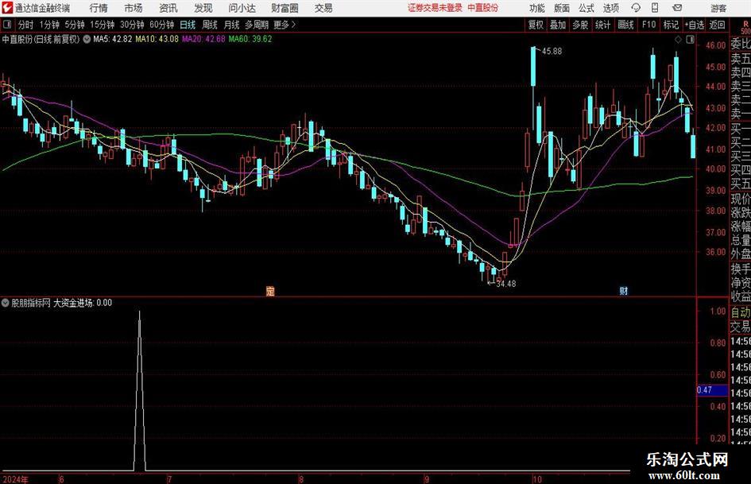Open the 财富圈 menu
Viewport: 751px width, 484px height.
tap(285, 8)
